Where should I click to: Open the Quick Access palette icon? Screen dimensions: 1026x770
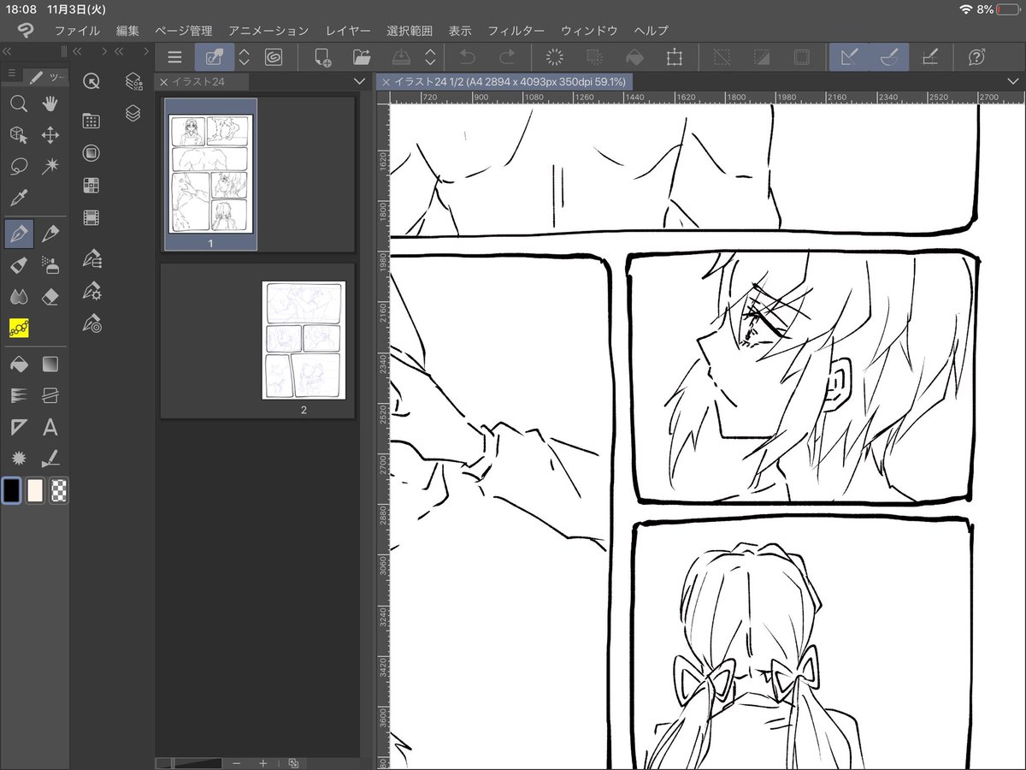[91, 81]
